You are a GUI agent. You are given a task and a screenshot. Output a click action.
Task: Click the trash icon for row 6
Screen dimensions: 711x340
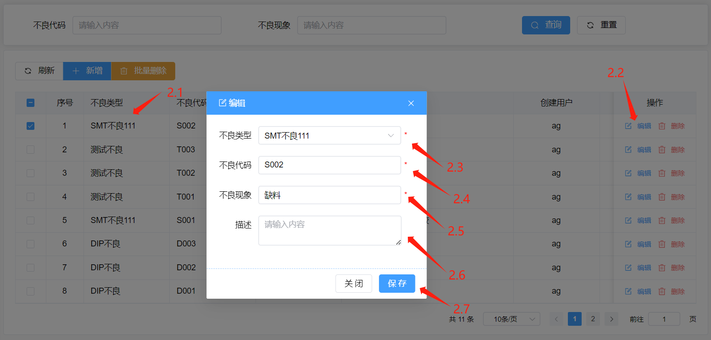(662, 244)
